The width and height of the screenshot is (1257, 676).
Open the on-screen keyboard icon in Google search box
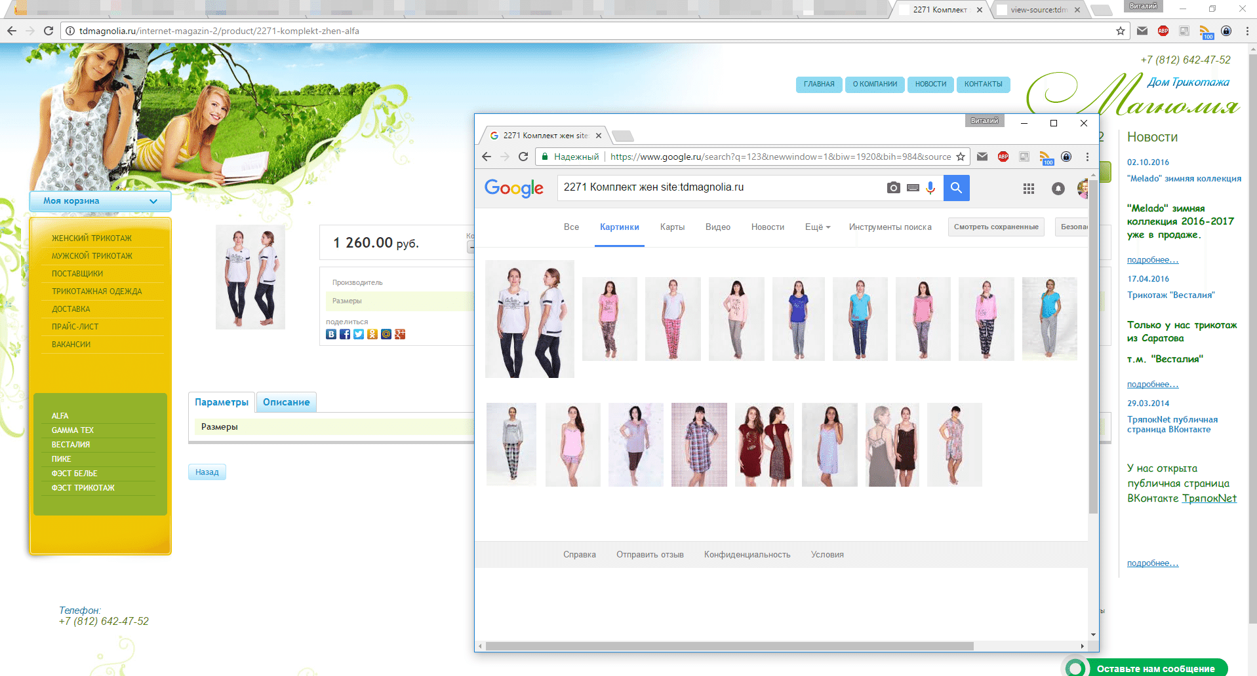[913, 188]
